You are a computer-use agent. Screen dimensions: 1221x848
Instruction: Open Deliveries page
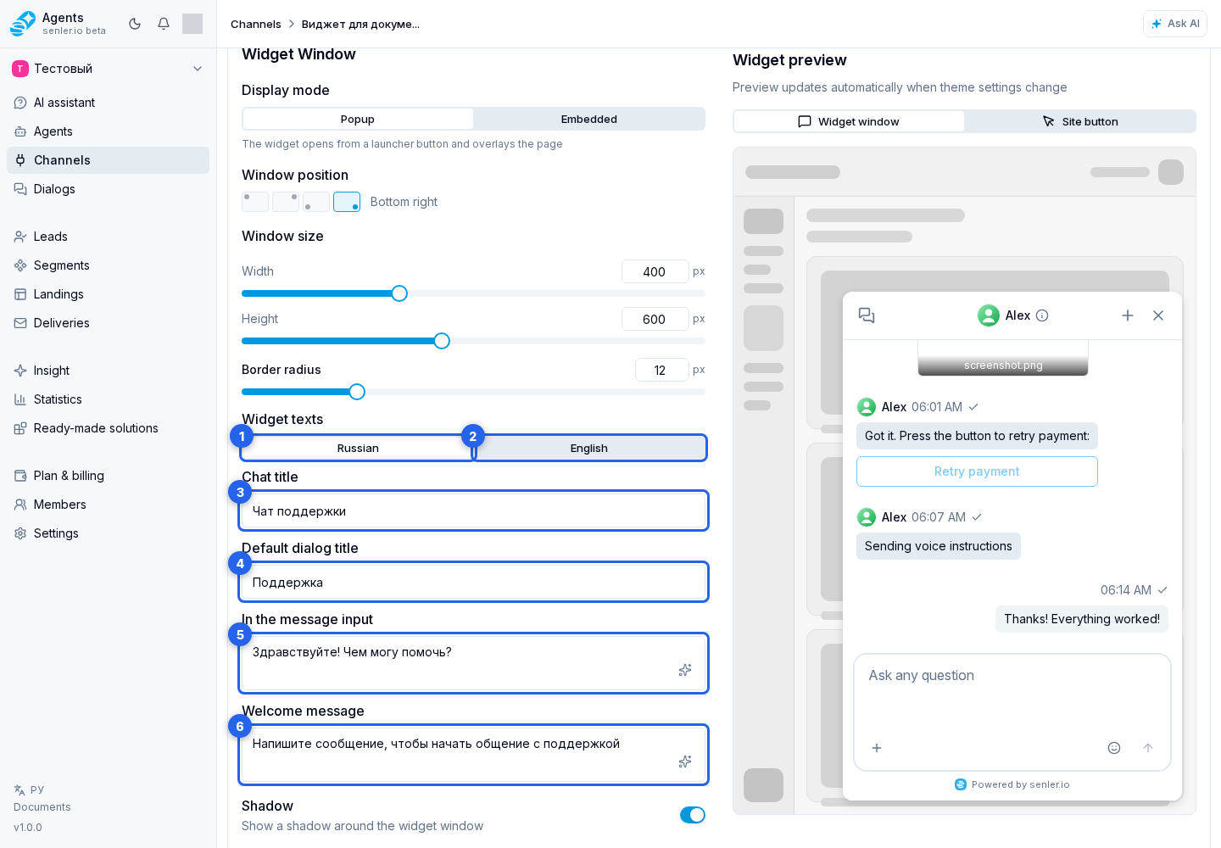[x=108, y=323]
